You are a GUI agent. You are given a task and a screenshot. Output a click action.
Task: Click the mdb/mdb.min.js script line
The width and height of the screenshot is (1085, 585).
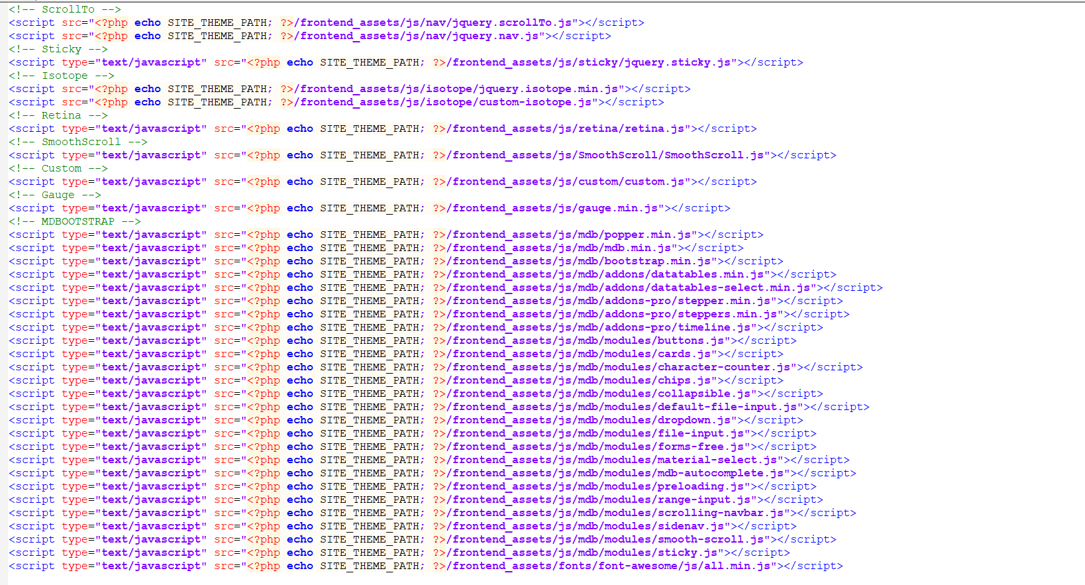(x=376, y=248)
